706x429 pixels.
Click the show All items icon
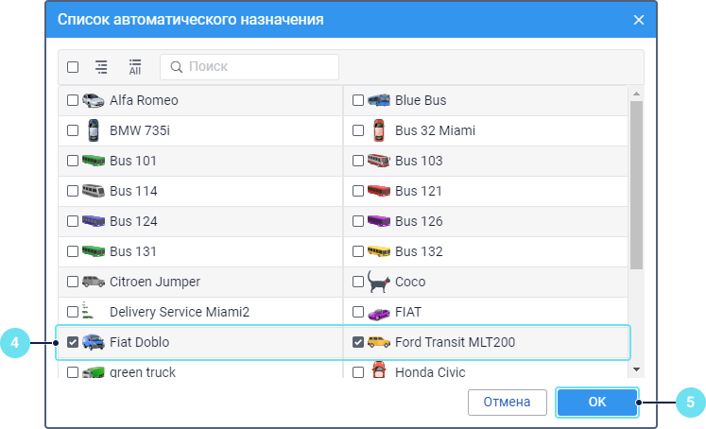click(134, 67)
